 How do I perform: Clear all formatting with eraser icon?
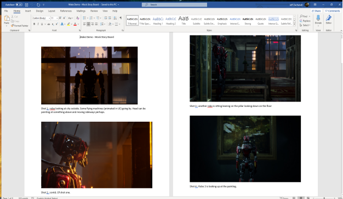click(77, 18)
